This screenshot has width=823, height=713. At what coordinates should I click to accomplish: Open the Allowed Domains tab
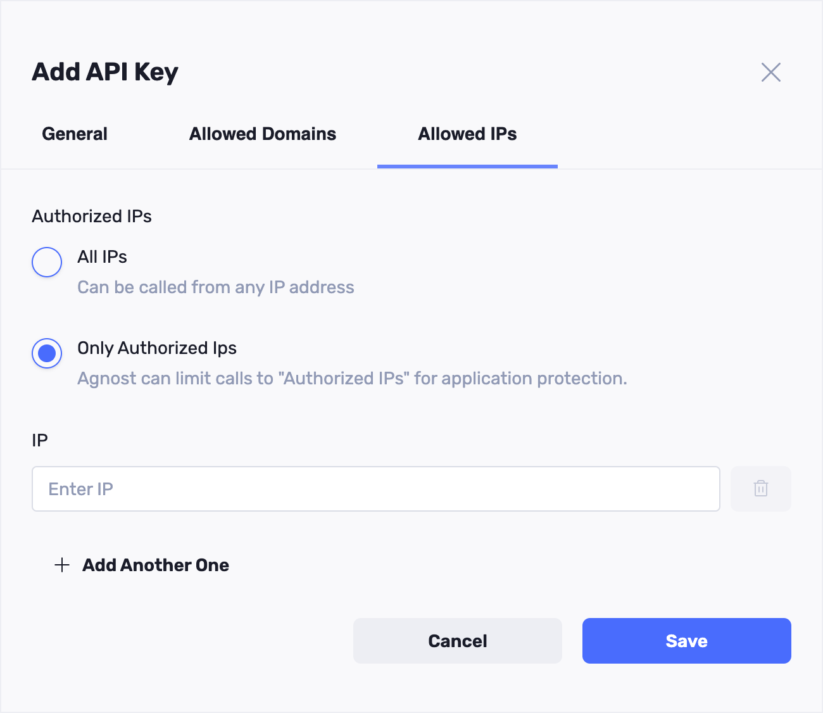coord(263,134)
